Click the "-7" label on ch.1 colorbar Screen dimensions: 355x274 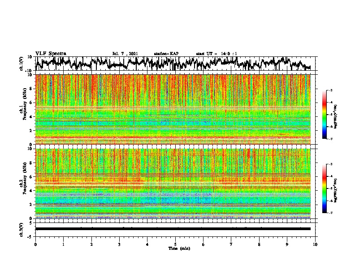(x=330, y=139)
